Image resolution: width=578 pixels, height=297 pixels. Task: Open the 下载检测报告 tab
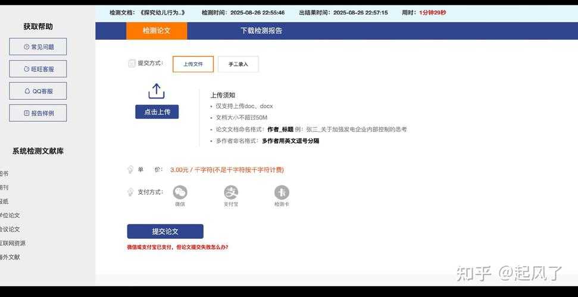(261, 31)
